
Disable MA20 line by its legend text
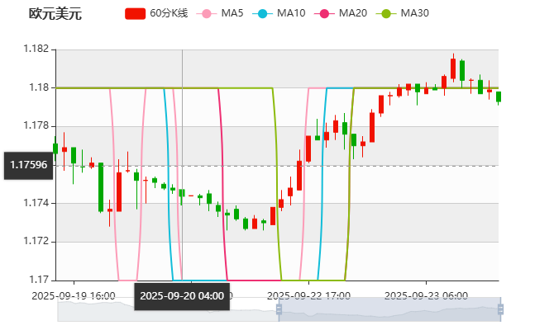353,14
